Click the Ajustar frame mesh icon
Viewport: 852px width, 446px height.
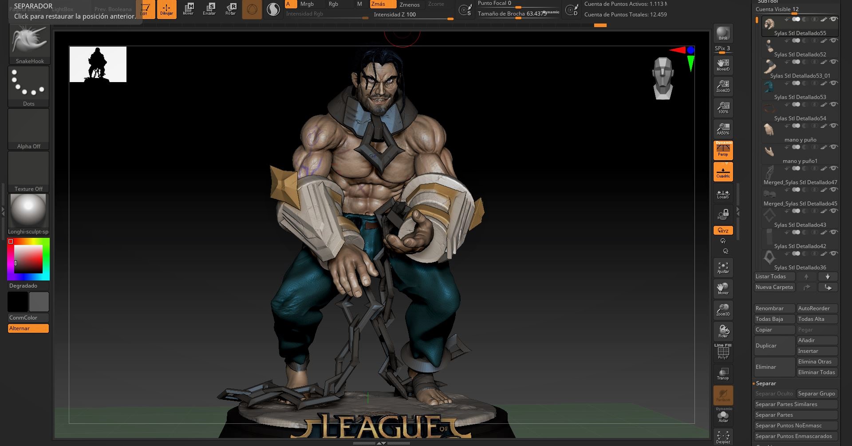723,268
